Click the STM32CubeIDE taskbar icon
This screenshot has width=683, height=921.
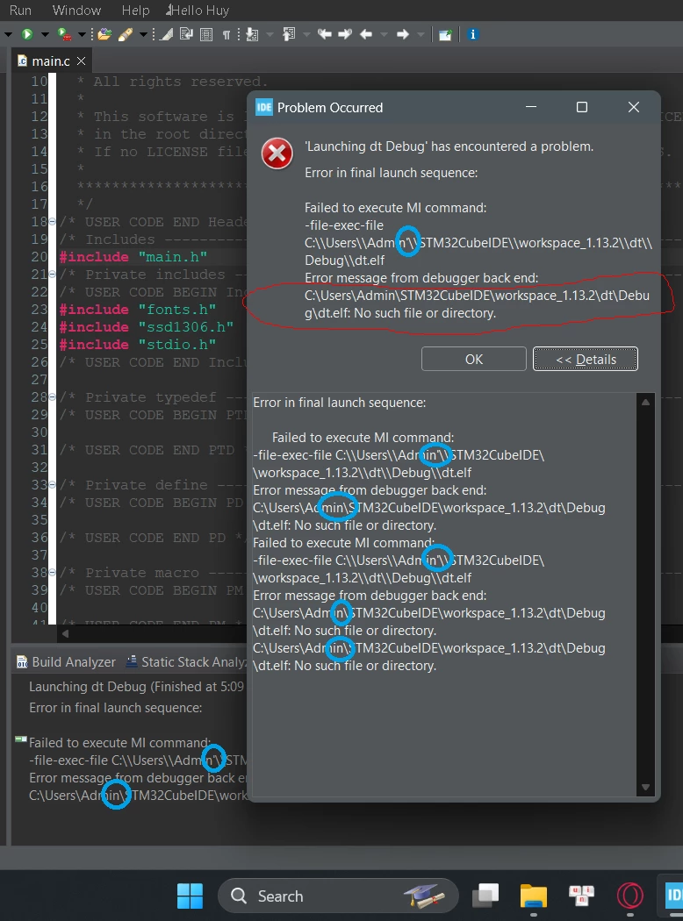coord(673,896)
